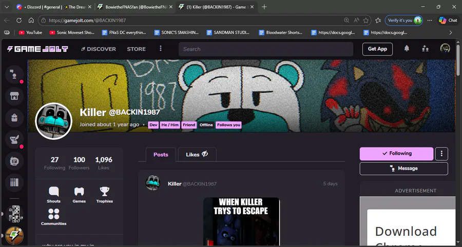Expand the bookmarks bar overflow chevron

point(451,33)
